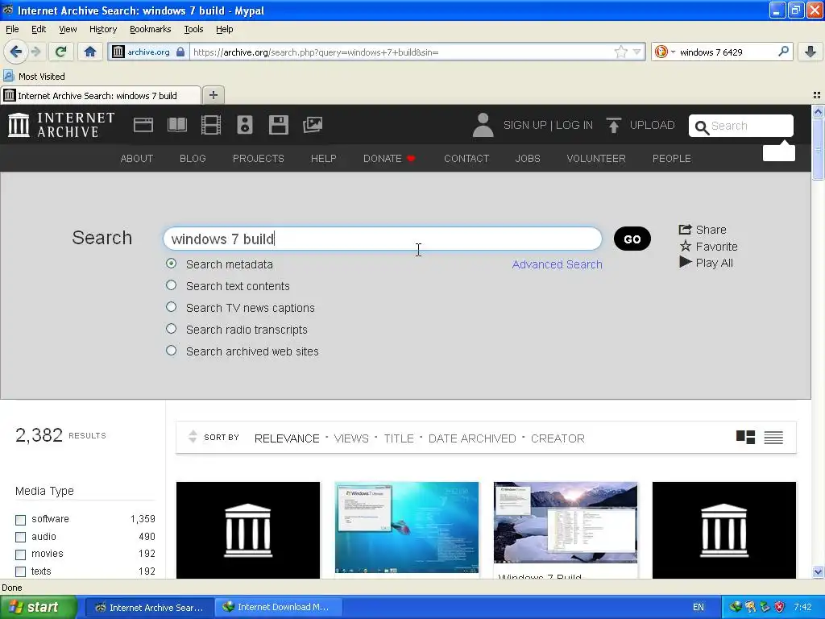The image size is (825, 619).
Task: Select the Search metadata radio button
Action: (x=171, y=264)
